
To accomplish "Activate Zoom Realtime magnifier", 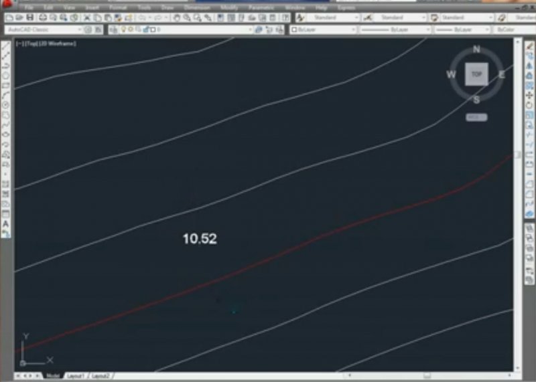I will coord(187,17).
